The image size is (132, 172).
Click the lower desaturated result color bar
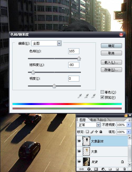pos(67,108)
